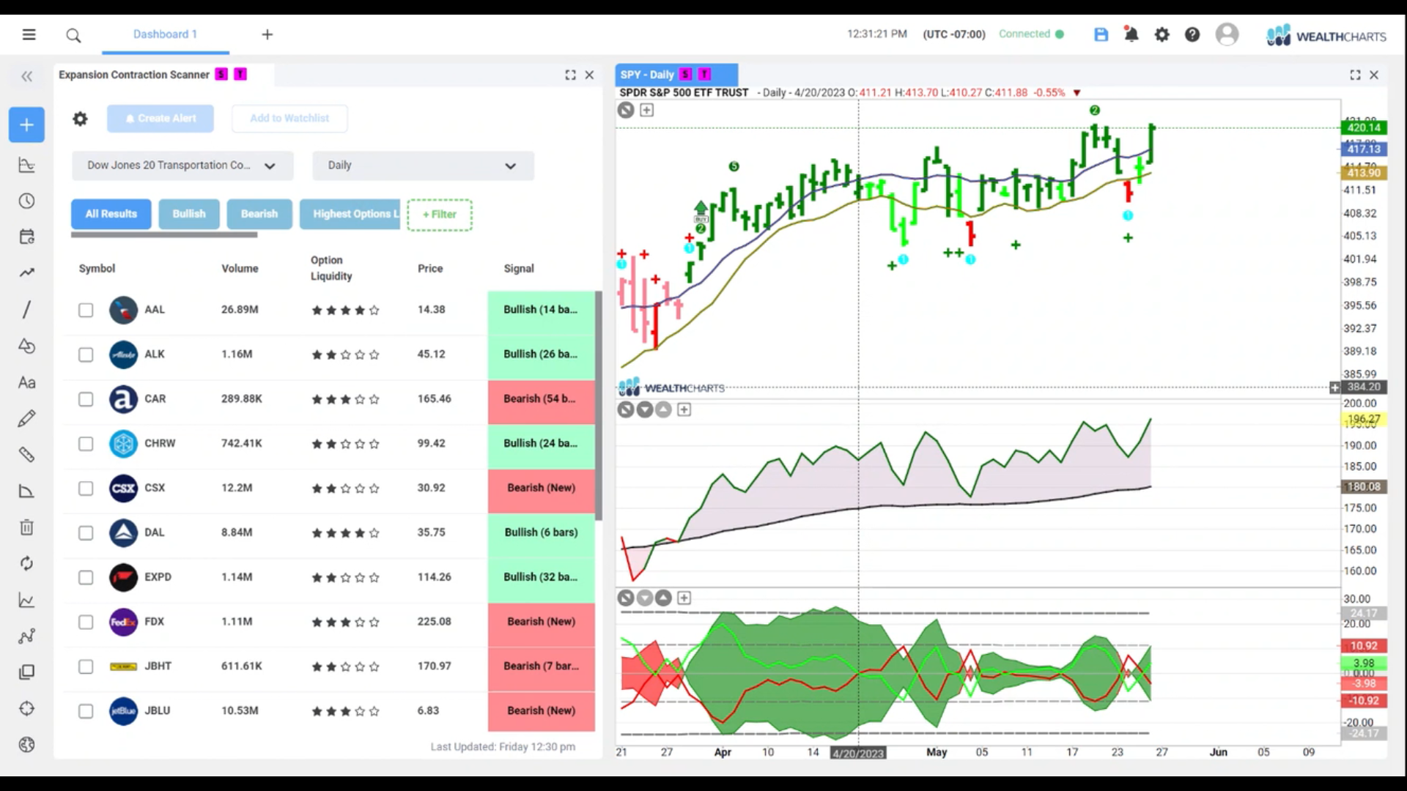Sort by the Volume column header
Image resolution: width=1407 pixels, height=791 pixels.
240,269
